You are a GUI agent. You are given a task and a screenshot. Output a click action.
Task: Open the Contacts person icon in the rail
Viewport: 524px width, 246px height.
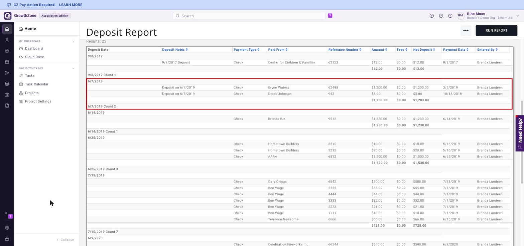7,40
